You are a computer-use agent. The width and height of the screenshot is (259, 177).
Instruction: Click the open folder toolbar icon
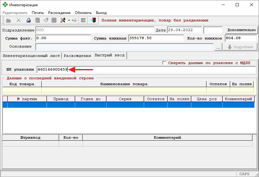pyautogui.click(x=9, y=21)
